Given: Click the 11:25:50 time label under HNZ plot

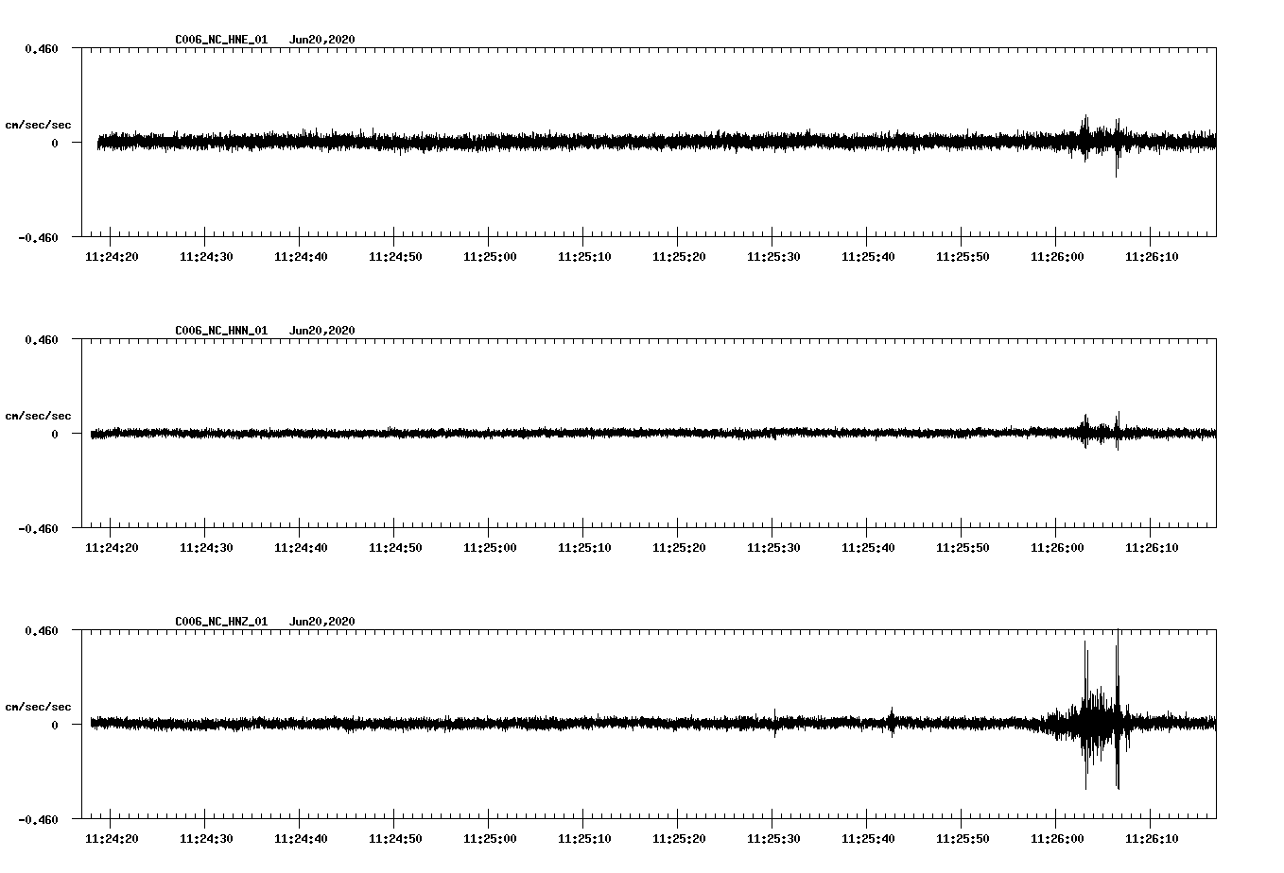Looking at the screenshot, I should [963, 839].
